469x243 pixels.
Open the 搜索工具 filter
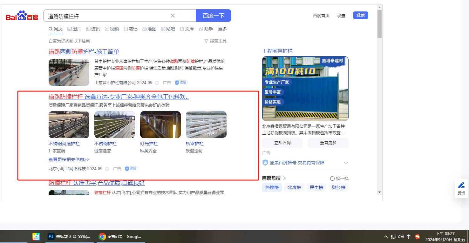[x=215, y=41]
